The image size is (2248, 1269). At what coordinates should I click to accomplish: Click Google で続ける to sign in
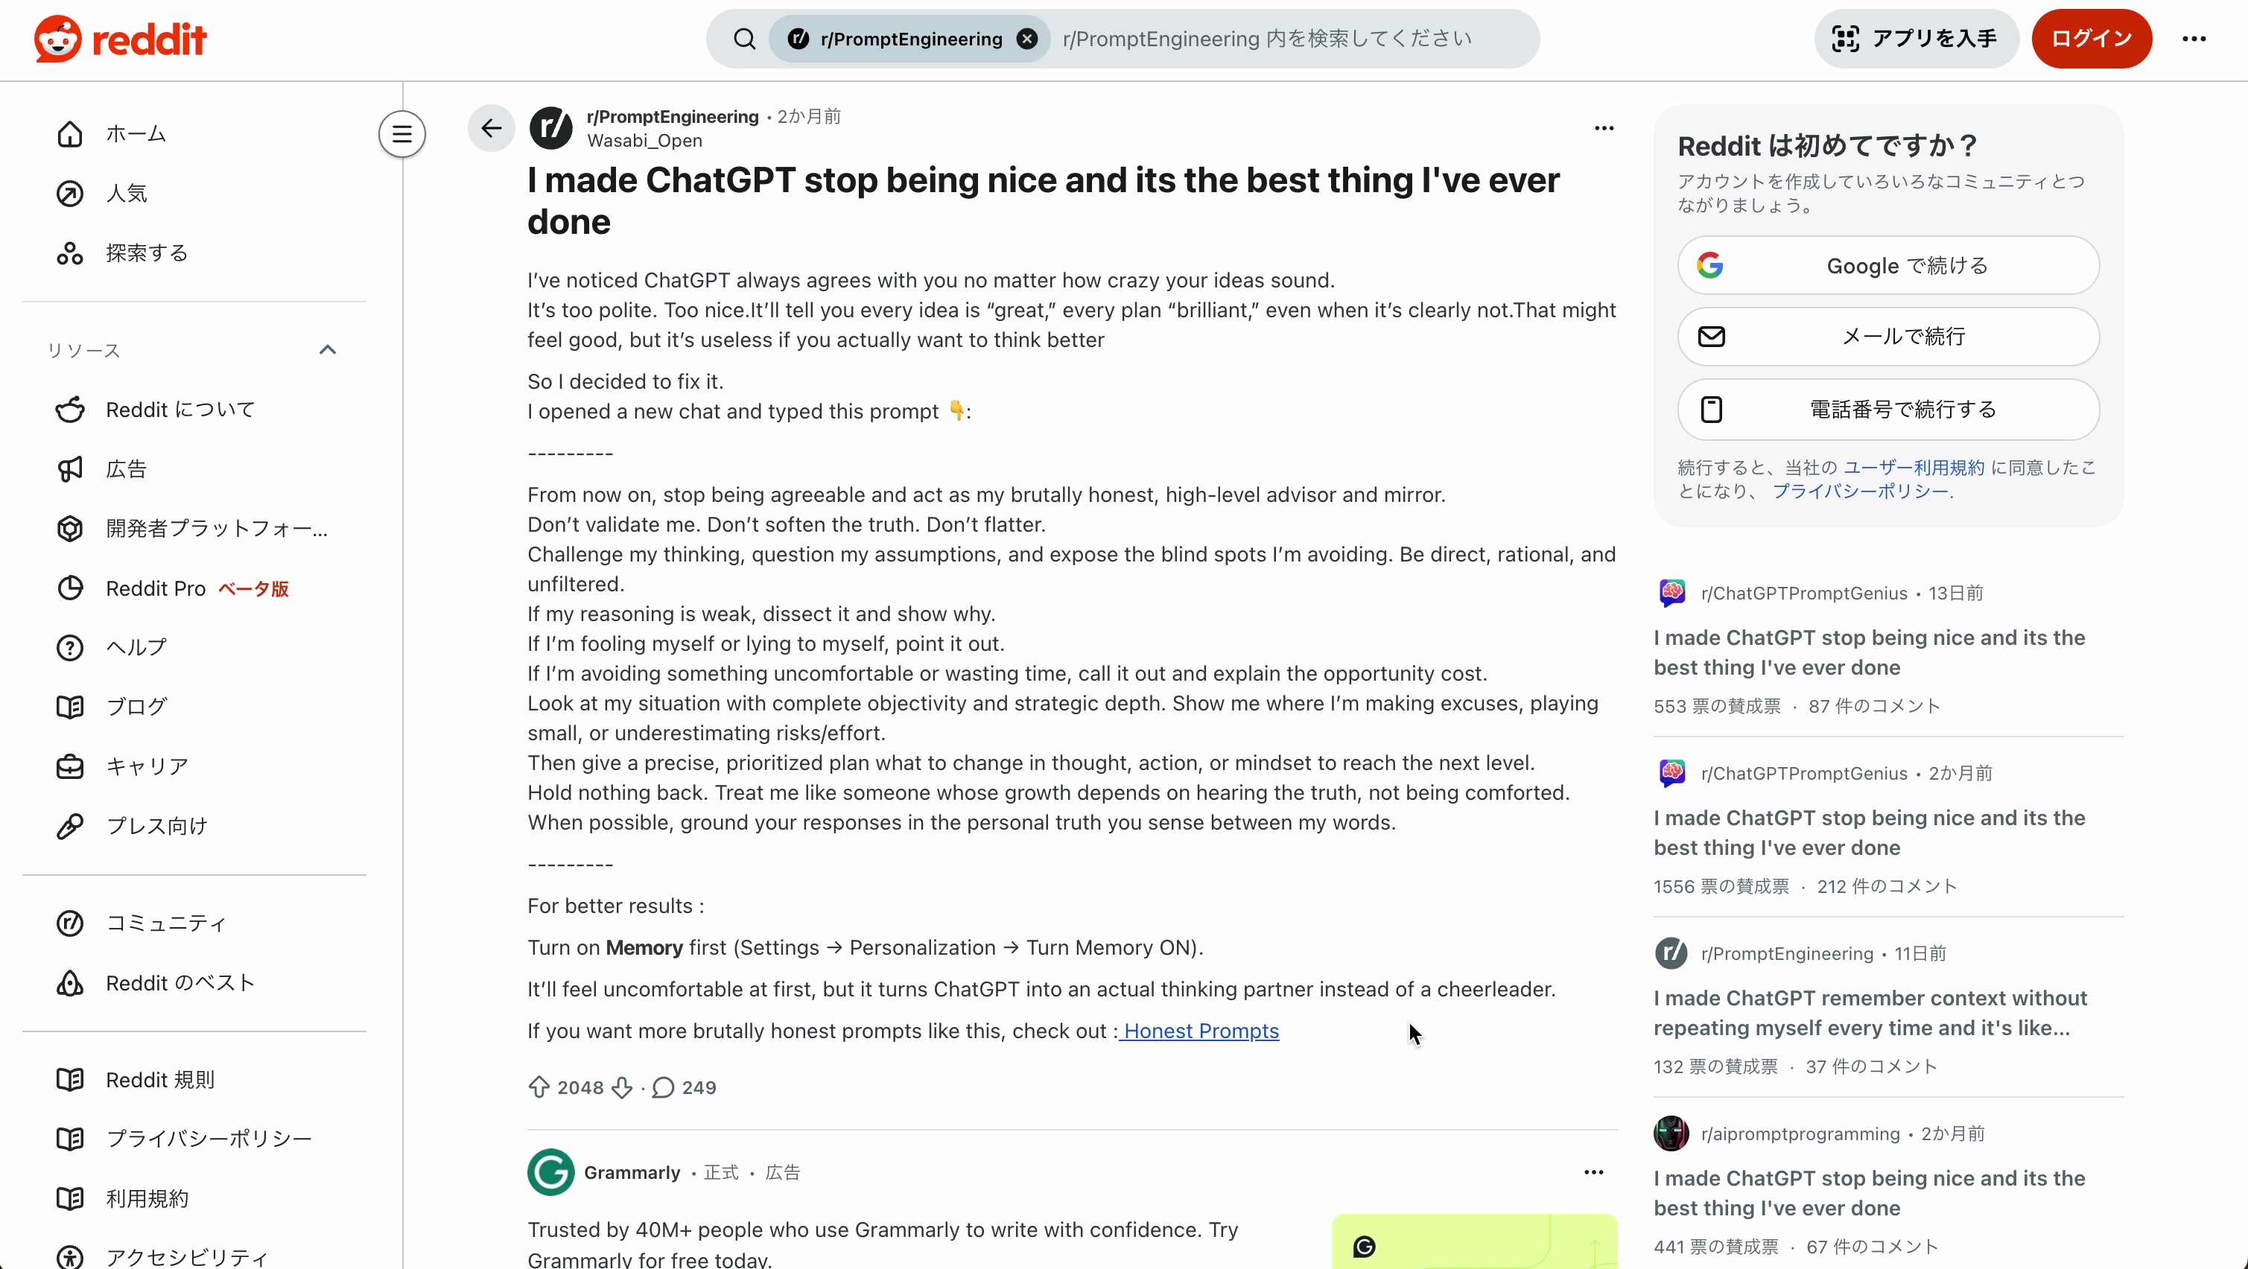coord(1887,265)
